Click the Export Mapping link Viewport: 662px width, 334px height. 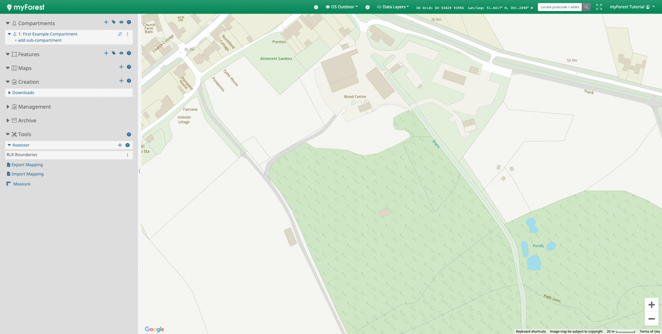[x=27, y=165]
